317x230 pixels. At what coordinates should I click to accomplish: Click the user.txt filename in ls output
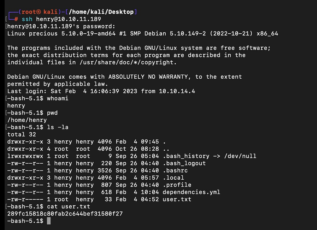177,199
